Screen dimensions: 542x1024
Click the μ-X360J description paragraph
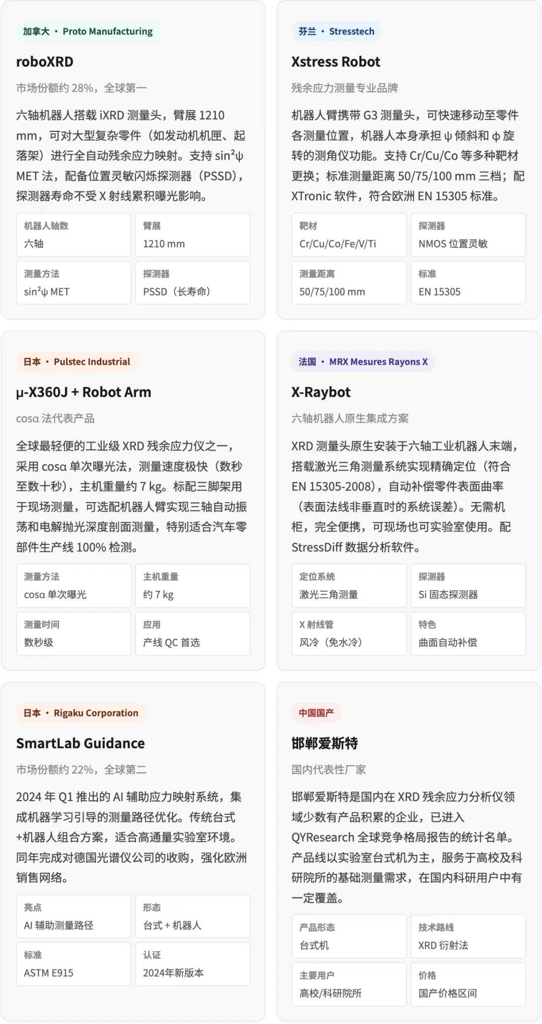[x=132, y=496]
